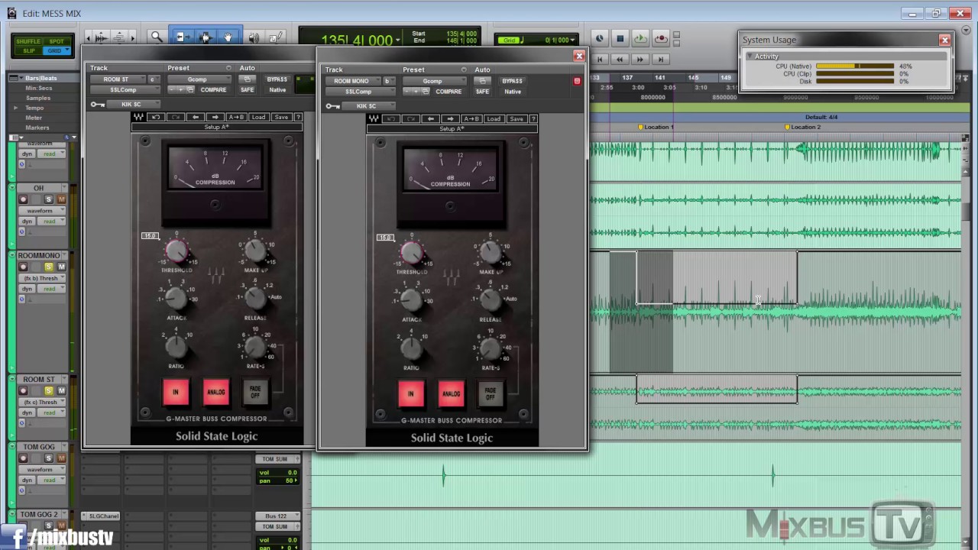Open insert selector b in ROOM MONO window

click(387, 81)
